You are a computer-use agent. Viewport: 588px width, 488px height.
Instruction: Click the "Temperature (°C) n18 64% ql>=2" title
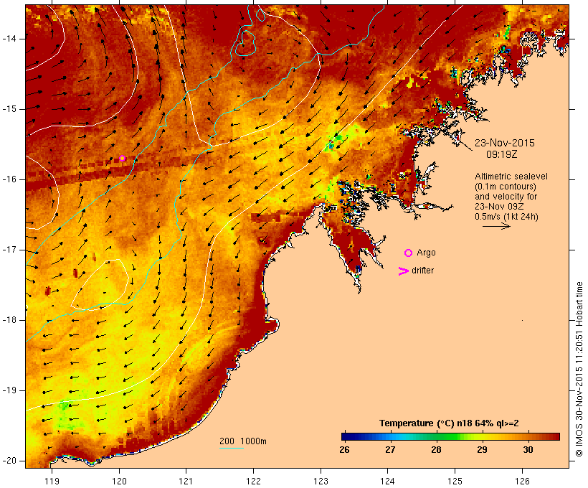click(450, 423)
